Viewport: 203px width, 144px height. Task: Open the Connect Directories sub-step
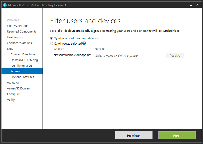(24, 54)
